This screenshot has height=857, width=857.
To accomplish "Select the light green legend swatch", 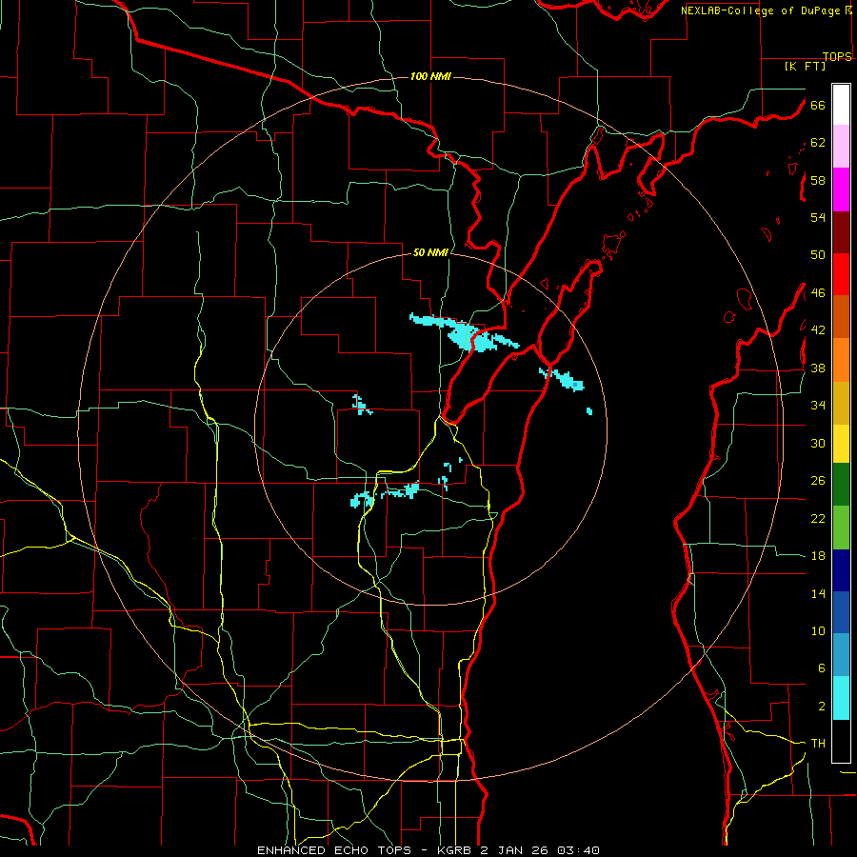I will (x=841, y=528).
